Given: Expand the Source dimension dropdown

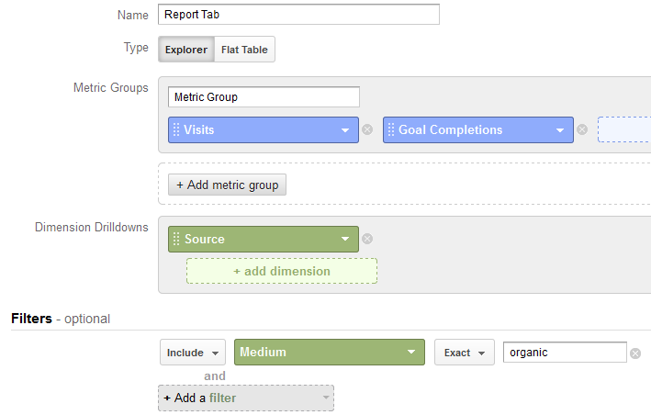Looking at the screenshot, I should [x=345, y=240].
